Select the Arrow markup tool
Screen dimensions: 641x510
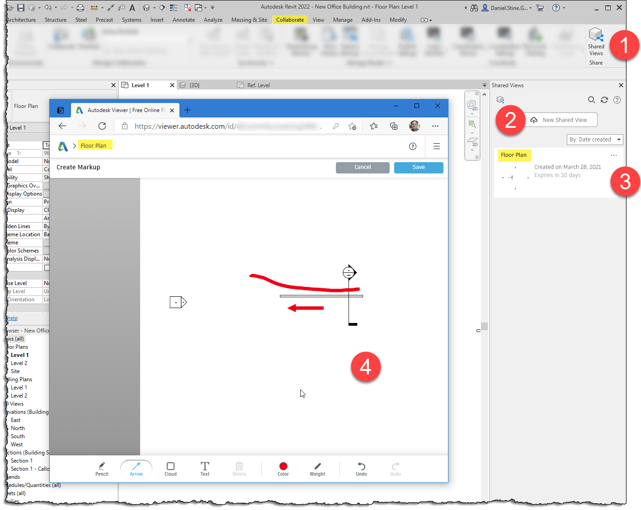(136, 469)
